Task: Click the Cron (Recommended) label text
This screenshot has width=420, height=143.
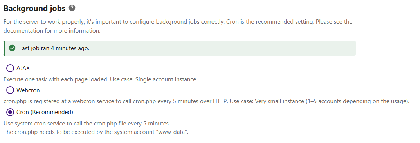Action: pyautogui.click(x=45, y=112)
